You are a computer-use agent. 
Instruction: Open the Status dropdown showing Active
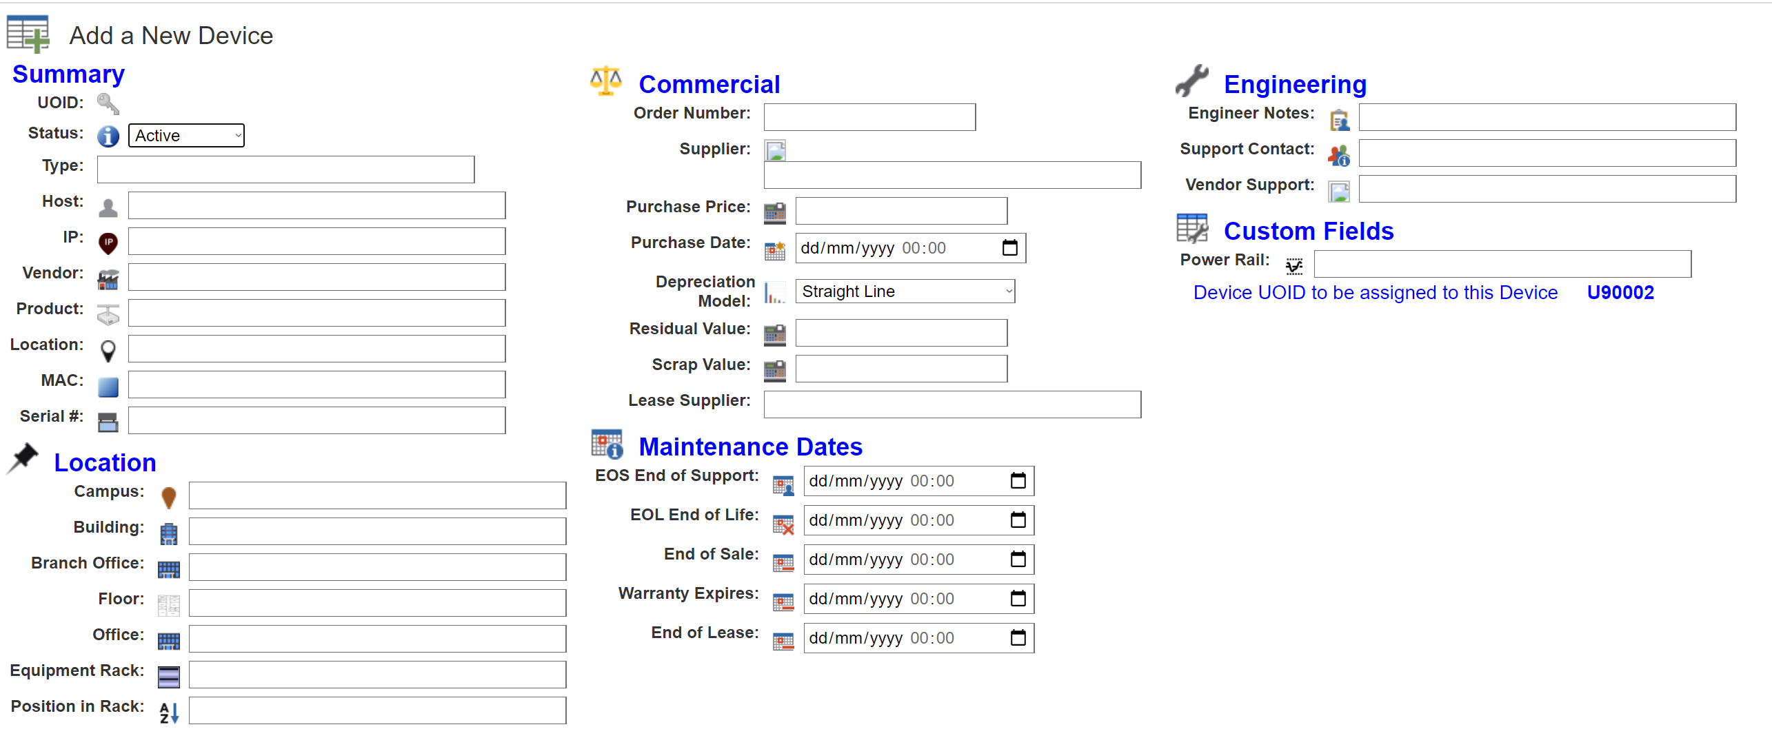click(x=186, y=136)
